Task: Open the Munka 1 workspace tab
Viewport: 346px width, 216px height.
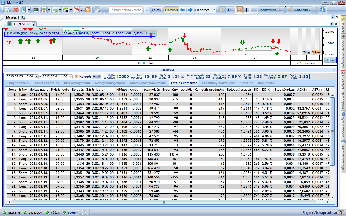Action: pyautogui.click(x=13, y=18)
